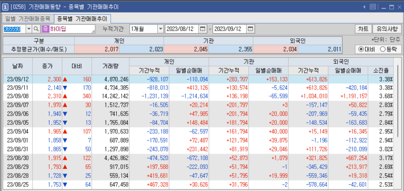Open the end date calendar picker
404x191 pixels.
(x=250, y=29)
